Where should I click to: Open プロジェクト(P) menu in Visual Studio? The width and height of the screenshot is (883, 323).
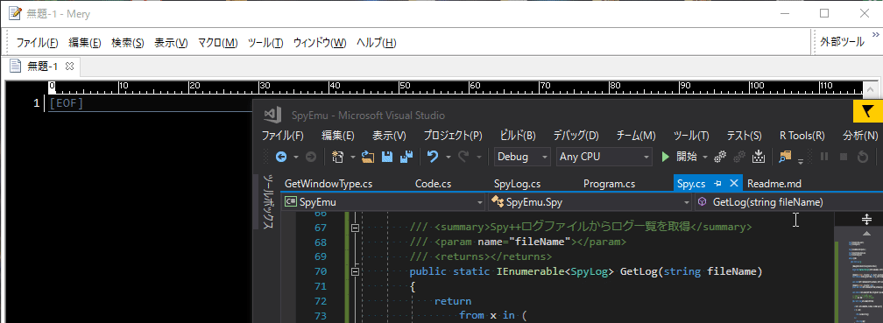[x=453, y=136]
